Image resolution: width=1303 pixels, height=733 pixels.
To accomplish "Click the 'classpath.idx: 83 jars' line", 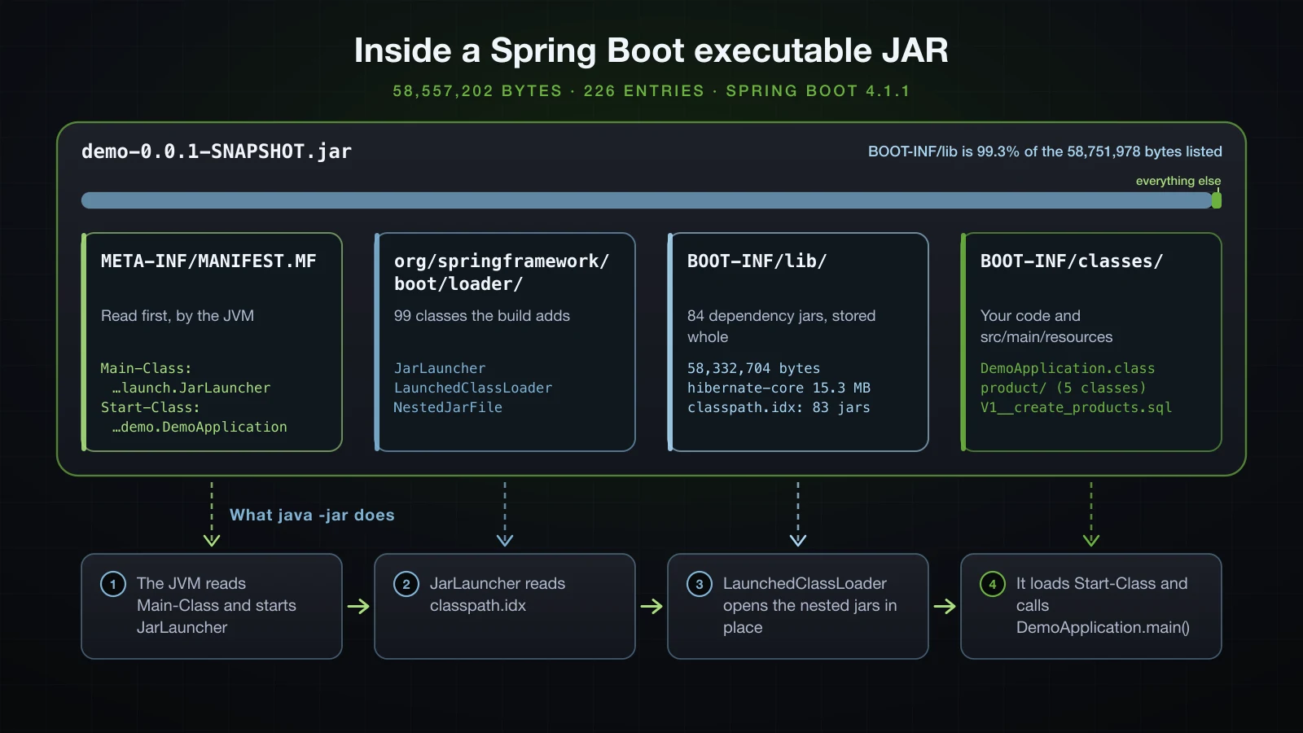I will 779,407.
